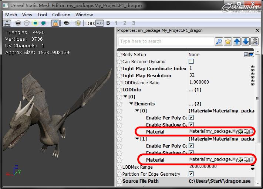The image size is (263, 189).
Task: Open the Mesh menu
Action: click(11, 14)
